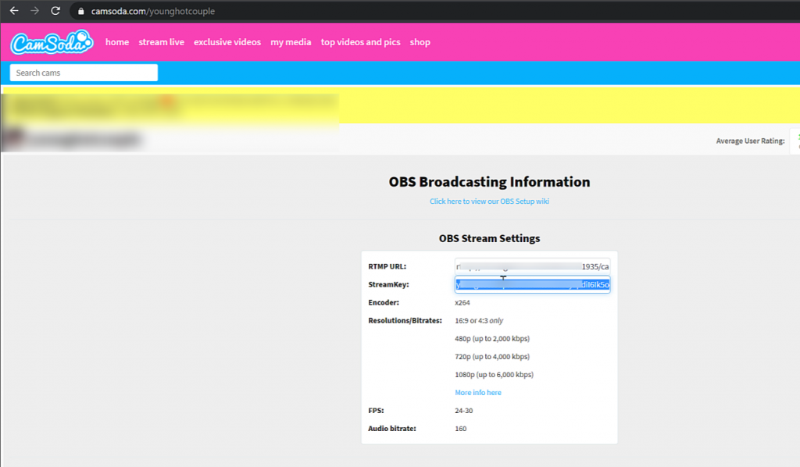Image resolution: width=800 pixels, height=467 pixels.
Task: Click the OBS Broadcasting Information heading
Action: click(489, 182)
